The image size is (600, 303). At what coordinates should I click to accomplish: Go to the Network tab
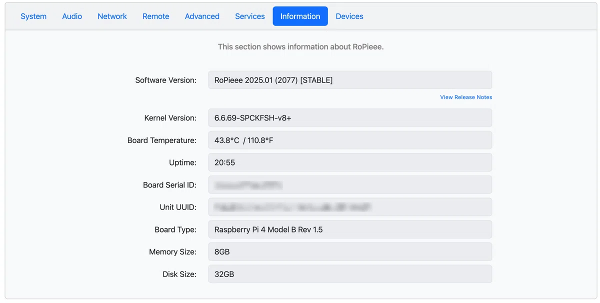[112, 16]
